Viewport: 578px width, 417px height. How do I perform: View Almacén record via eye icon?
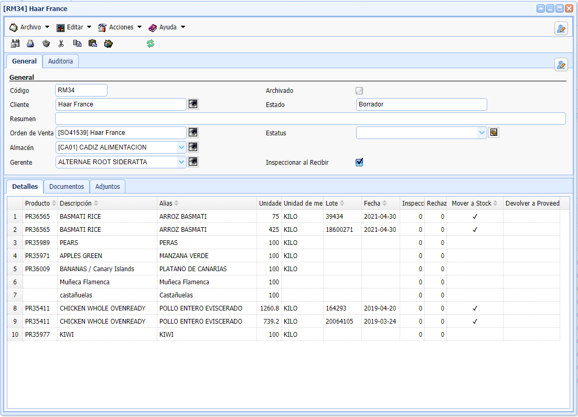pyautogui.click(x=193, y=147)
